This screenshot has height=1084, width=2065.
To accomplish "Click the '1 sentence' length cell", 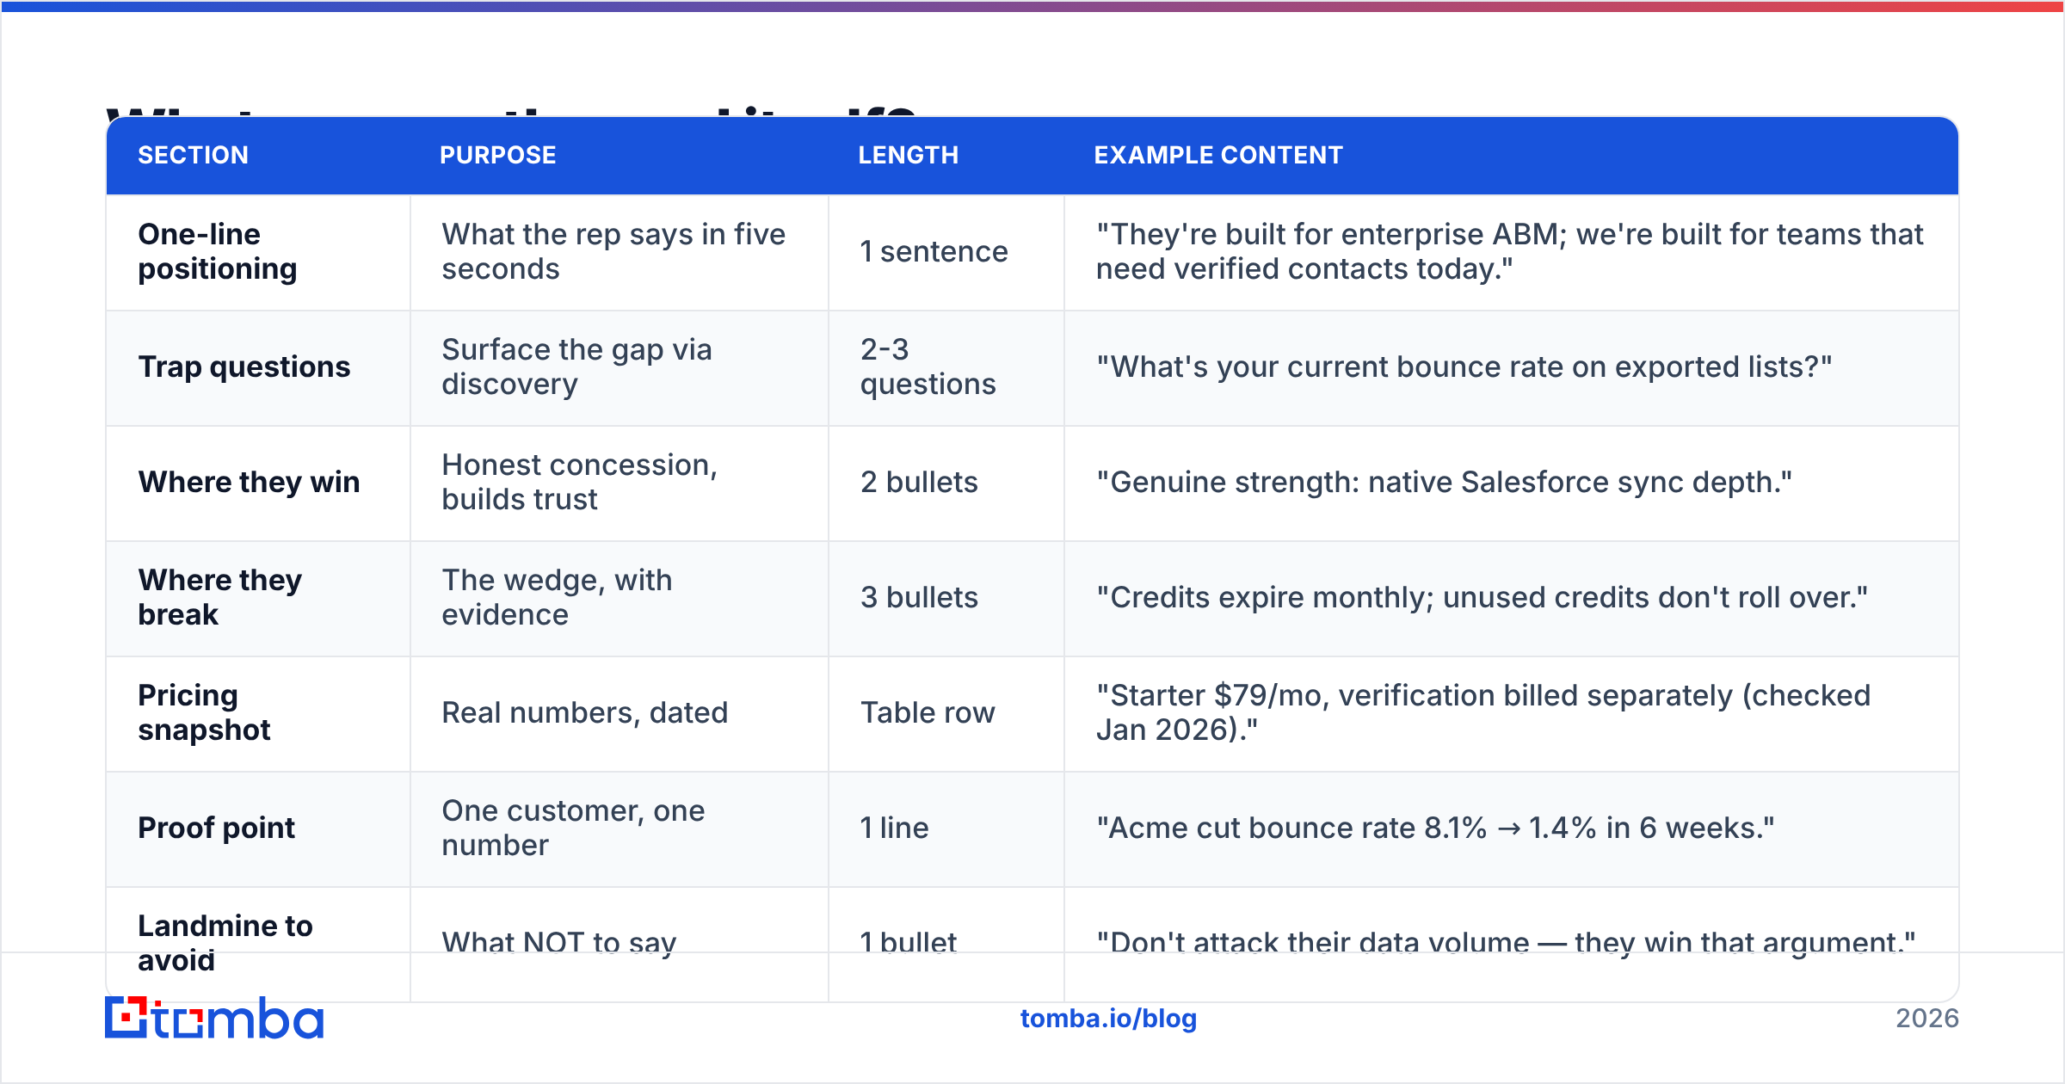I will 946,252.
